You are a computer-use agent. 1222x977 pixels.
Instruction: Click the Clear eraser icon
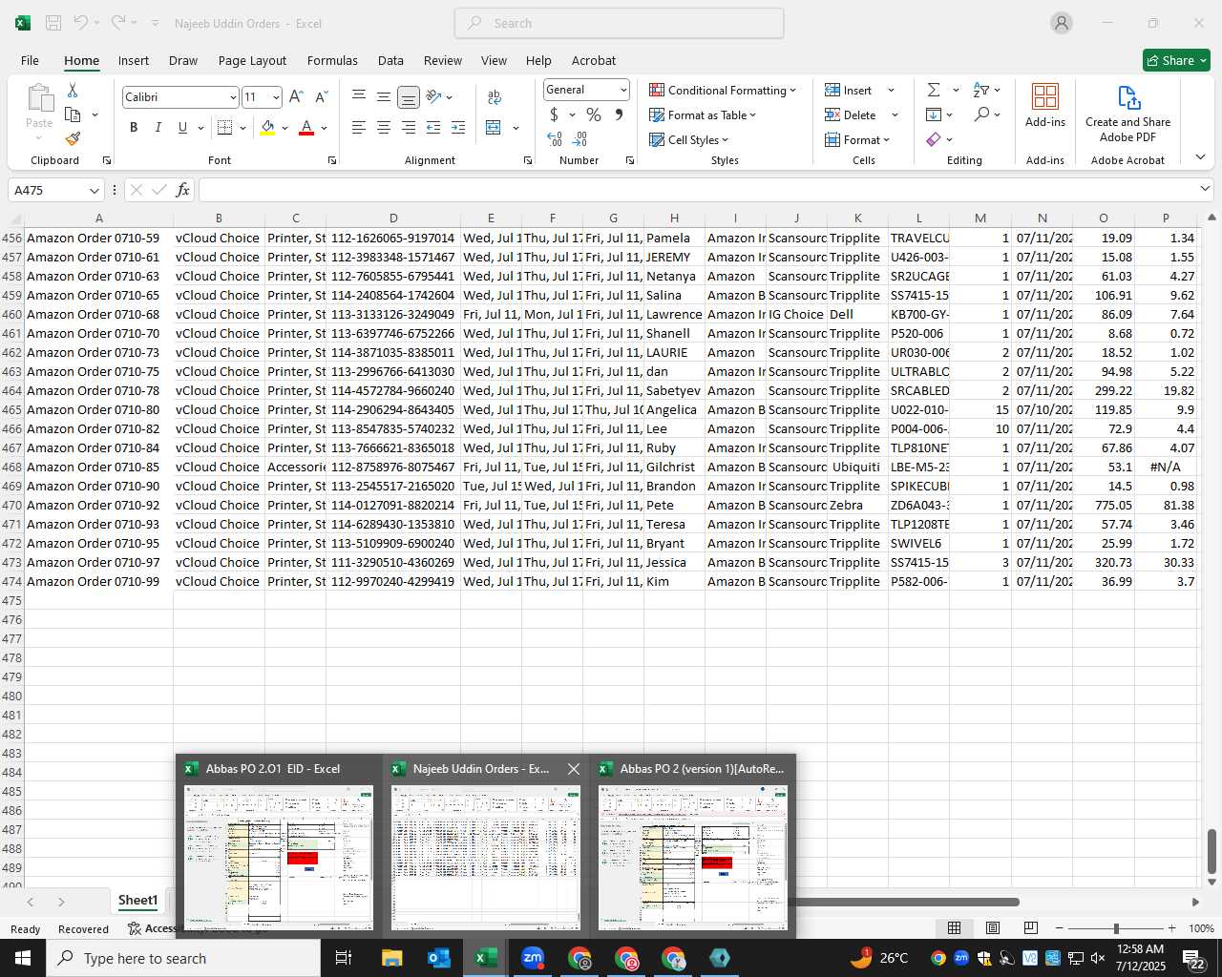pos(934,139)
